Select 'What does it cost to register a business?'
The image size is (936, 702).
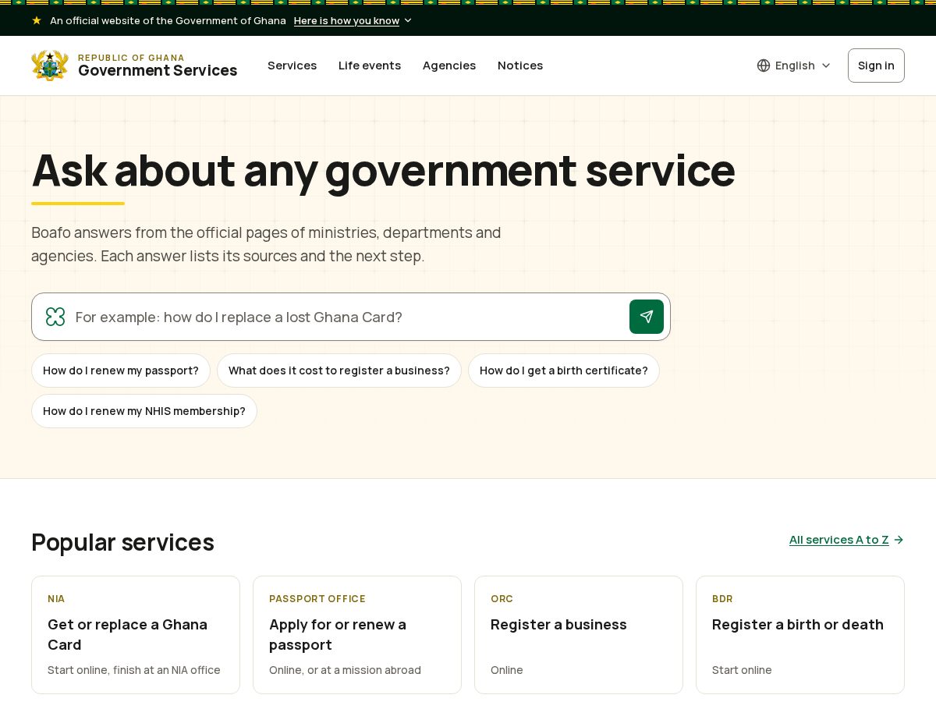[339, 370]
